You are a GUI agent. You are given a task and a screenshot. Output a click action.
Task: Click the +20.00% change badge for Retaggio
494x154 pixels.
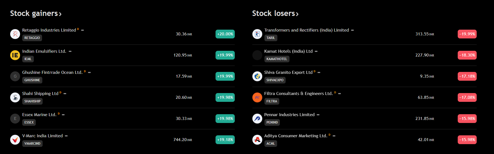point(225,34)
